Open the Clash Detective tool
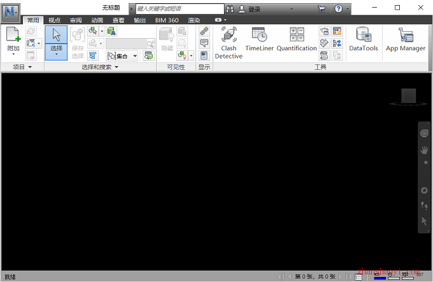 click(229, 43)
